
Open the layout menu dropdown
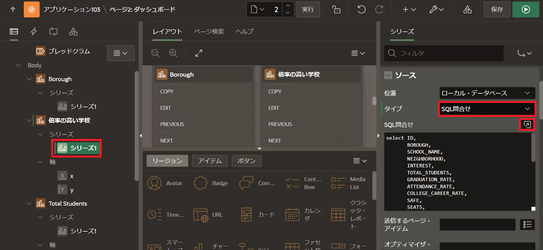(x=358, y=53)
